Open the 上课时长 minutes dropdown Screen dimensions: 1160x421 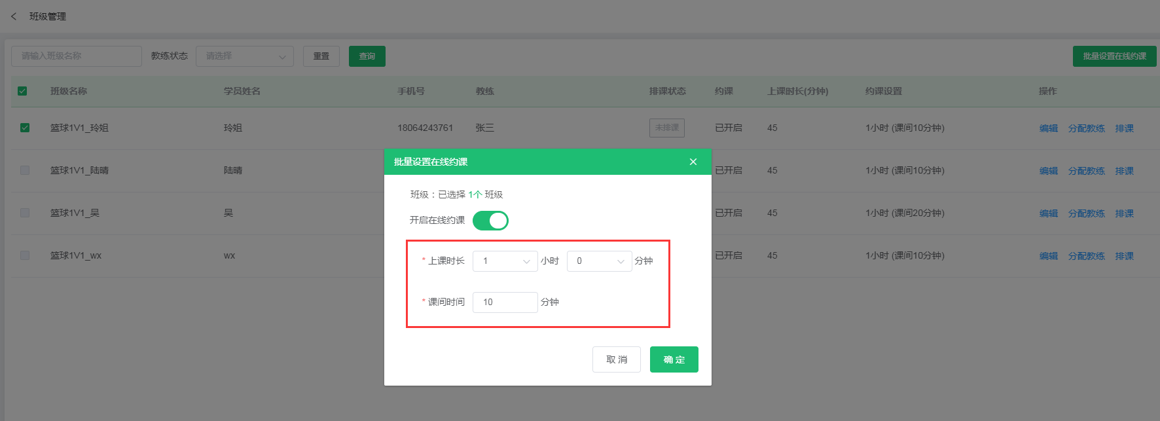point(599,261)
